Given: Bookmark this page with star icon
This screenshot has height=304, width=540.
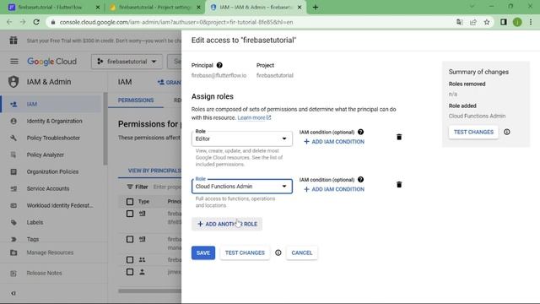Looking at the screenshot, I should point(487,22).
